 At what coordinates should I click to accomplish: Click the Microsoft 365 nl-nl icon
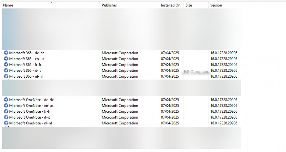[6, 76]
